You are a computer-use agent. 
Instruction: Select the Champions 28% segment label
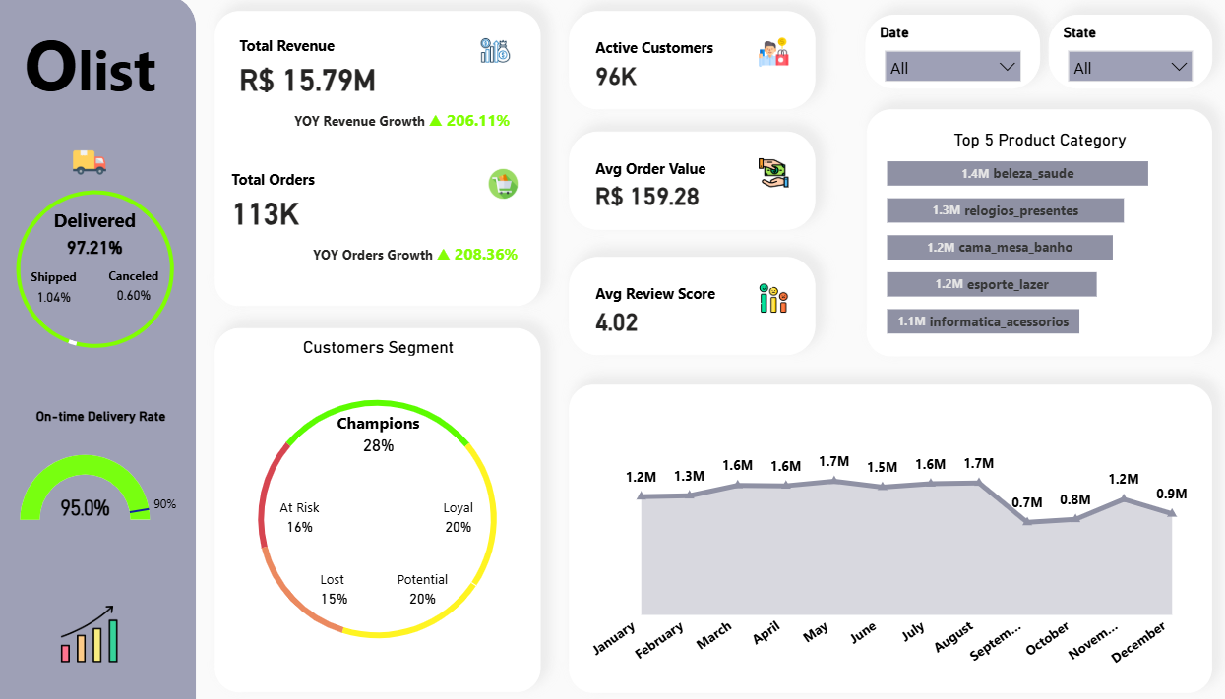click(378, 434)
